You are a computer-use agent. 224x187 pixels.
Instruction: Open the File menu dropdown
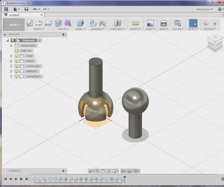16,9
